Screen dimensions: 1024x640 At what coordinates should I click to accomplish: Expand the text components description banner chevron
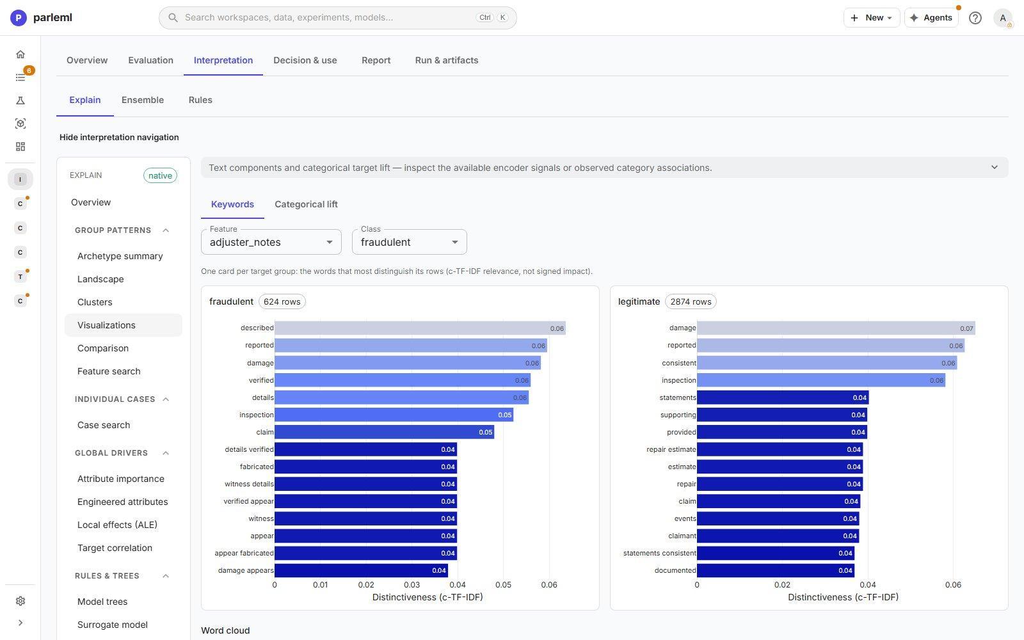(x=994, y=168)
